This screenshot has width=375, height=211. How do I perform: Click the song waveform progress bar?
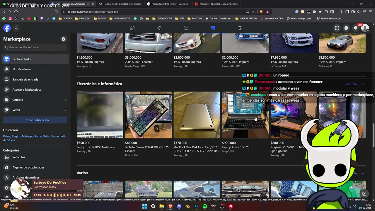click(x=57, y=195)
